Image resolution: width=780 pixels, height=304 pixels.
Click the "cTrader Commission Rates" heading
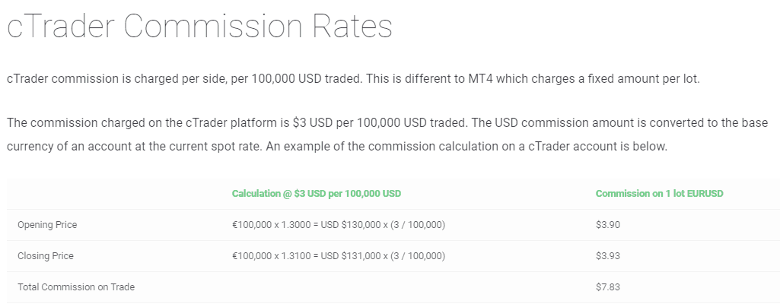[x=199, y=27]
